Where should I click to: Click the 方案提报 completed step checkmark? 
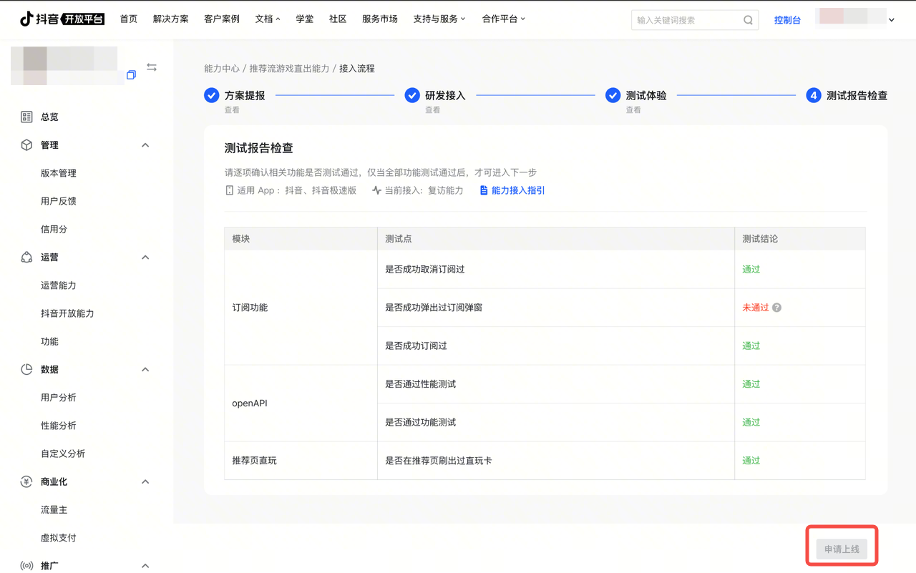click(x=211, y=95)
